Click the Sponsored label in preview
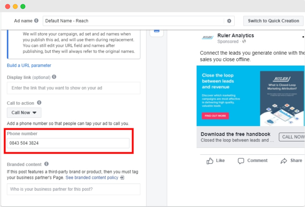This screenshot has height=207, width=305. [x=228, y=42]
